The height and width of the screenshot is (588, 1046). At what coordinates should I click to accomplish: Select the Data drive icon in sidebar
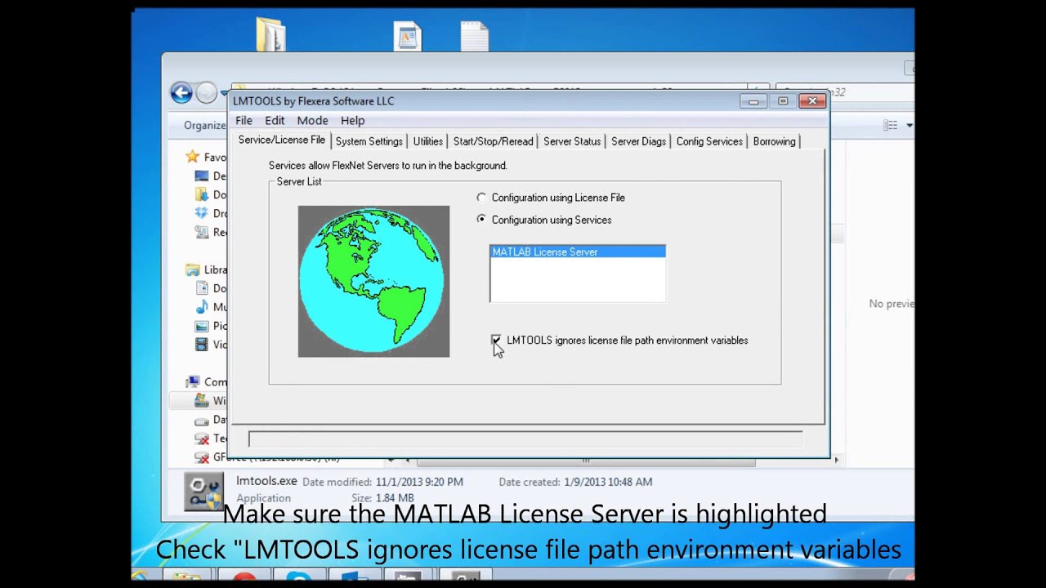coord(201,420)
